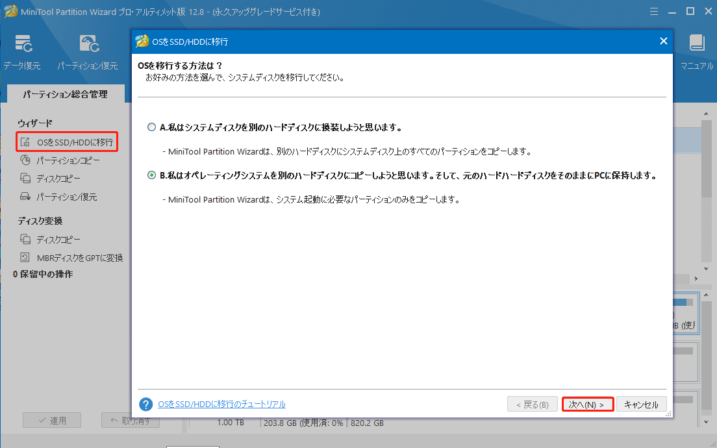
Task: Click the < 戻る(B) button
Action: [x=533, y=404]
